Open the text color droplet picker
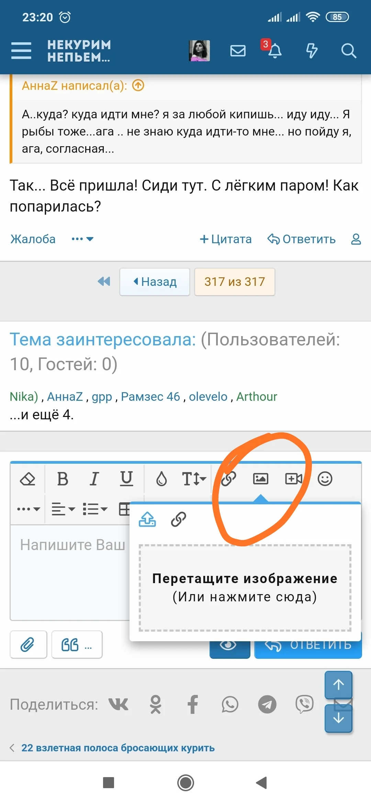 (x=161, y=479)
